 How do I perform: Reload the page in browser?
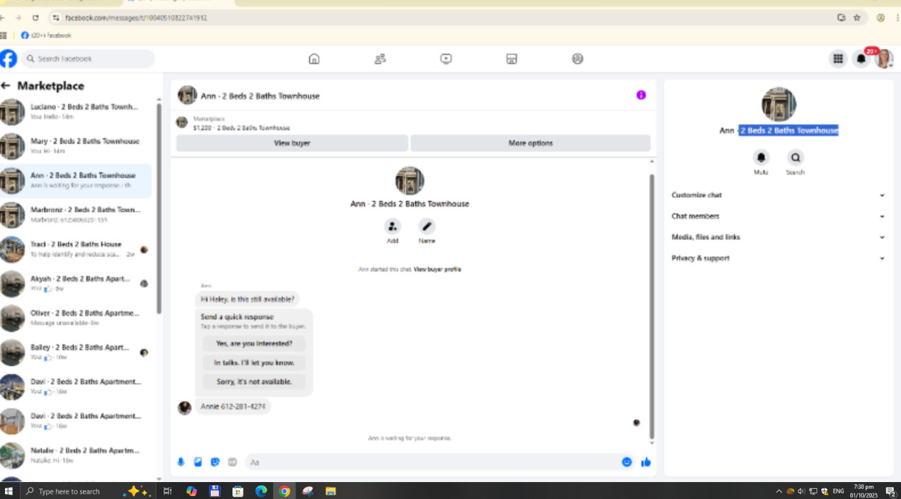35,18
